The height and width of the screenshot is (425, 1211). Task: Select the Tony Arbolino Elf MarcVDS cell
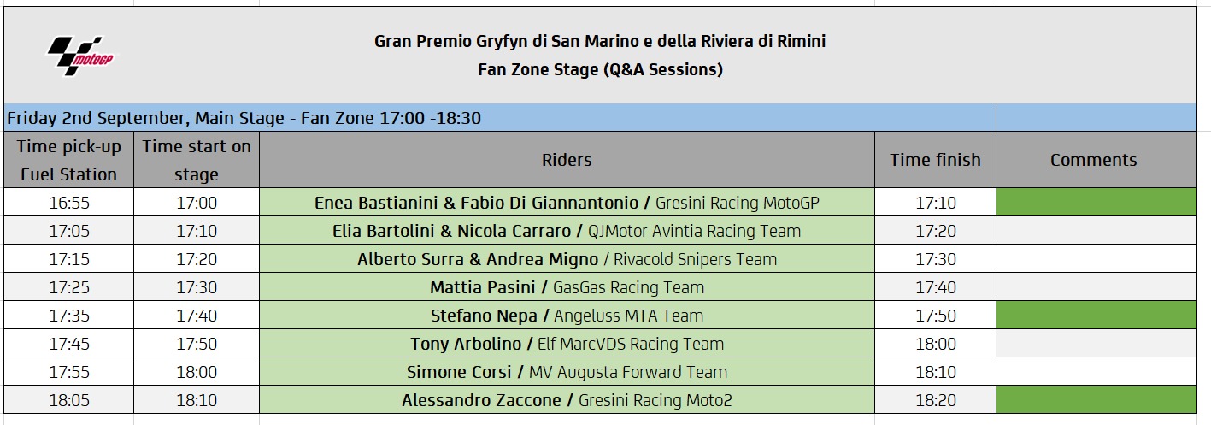point(567,344)
